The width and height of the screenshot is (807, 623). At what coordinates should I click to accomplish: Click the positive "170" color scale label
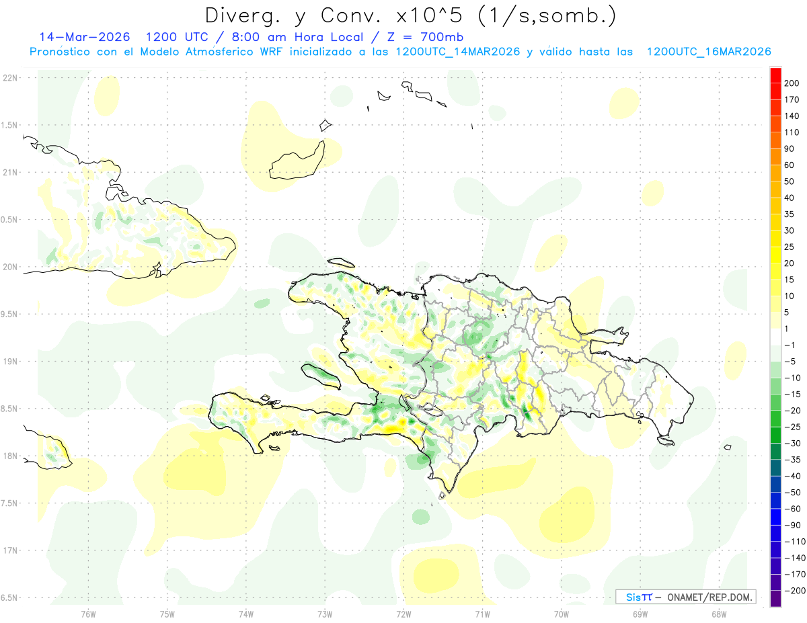tap(792, 100)
